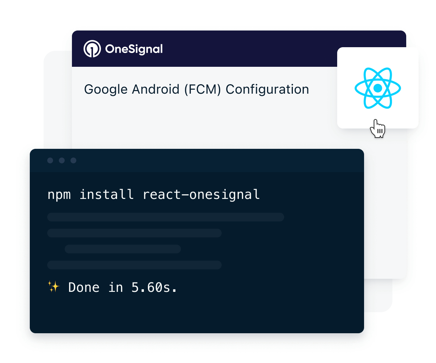436x363 pixels.
Task: Click the third terminal window dot
Action: [x=73, y=160]
